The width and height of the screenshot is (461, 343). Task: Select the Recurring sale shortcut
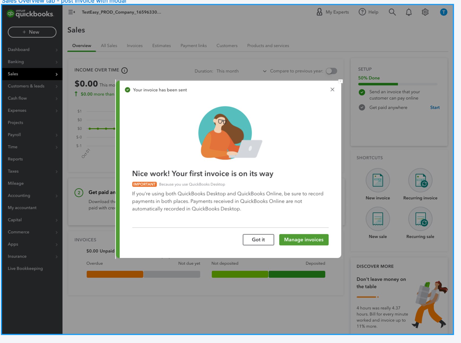pos(420,219)
